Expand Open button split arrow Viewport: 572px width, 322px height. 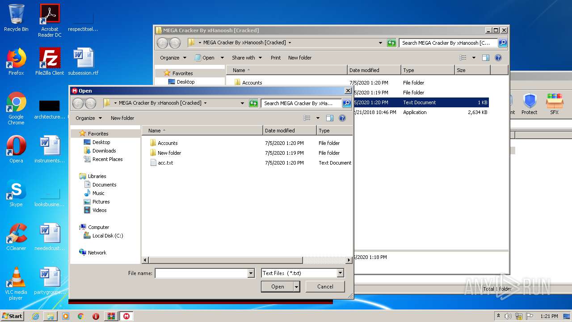click(296, 287)
